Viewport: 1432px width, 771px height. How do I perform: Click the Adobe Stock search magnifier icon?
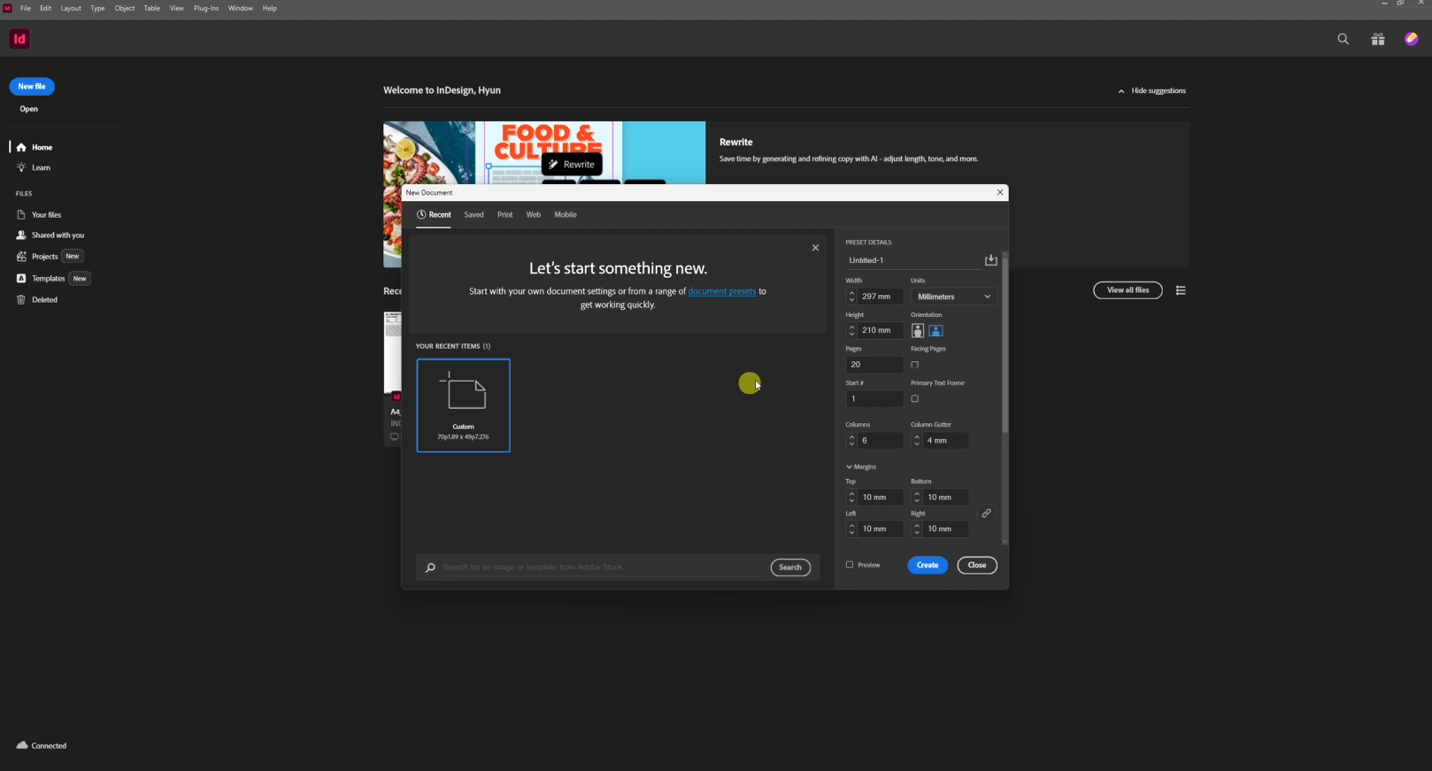tap(430, 567)
